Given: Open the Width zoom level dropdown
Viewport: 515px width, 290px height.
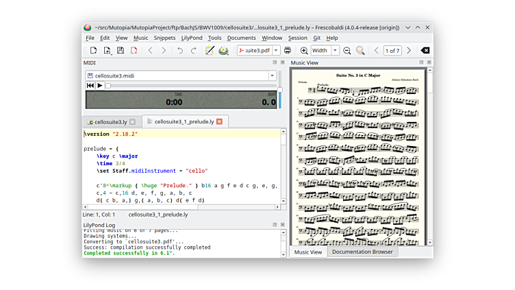Looking at the screenshot, I should tap(335, 51).
